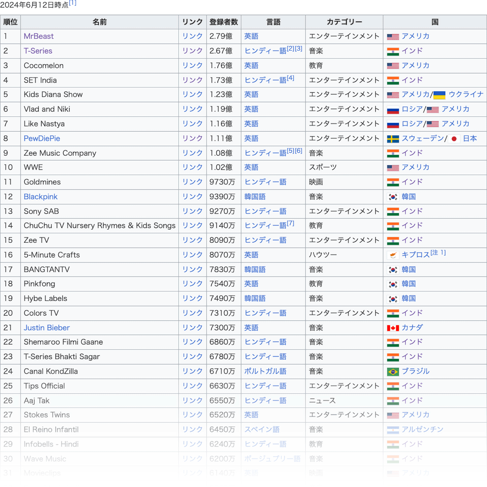Click the South Korea flag in Blackpink row
This screenshot has width=487, height=487.
point(393,197)
